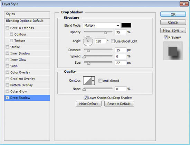Select the Texture sub-item label
Image resolution: width=190 pixels, height=145 pixels.
tap(20, 40)
